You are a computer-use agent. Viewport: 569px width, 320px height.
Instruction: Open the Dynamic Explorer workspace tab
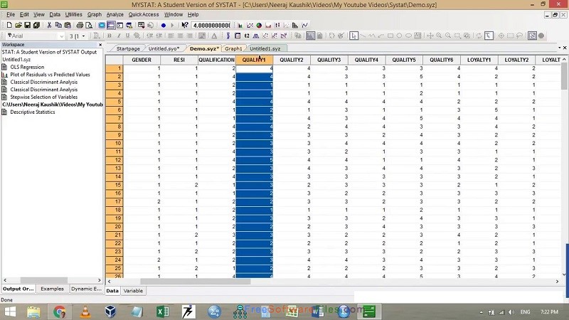tap(86, 289)
